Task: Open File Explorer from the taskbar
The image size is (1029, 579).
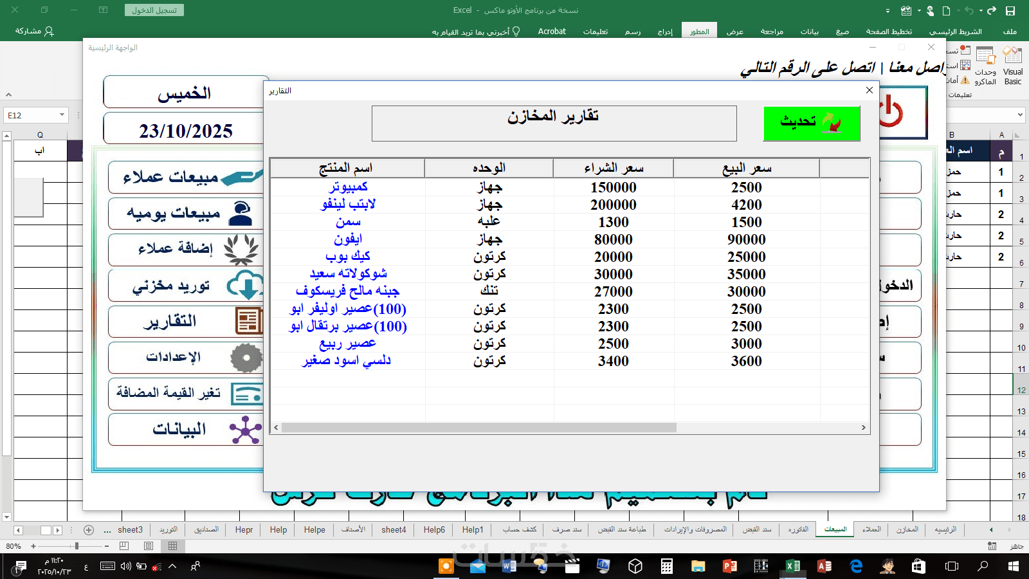Action: pyautogui.click(x=698, y=566)
